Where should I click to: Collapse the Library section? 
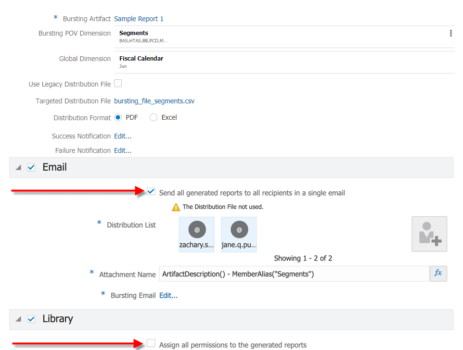[19, 319]
